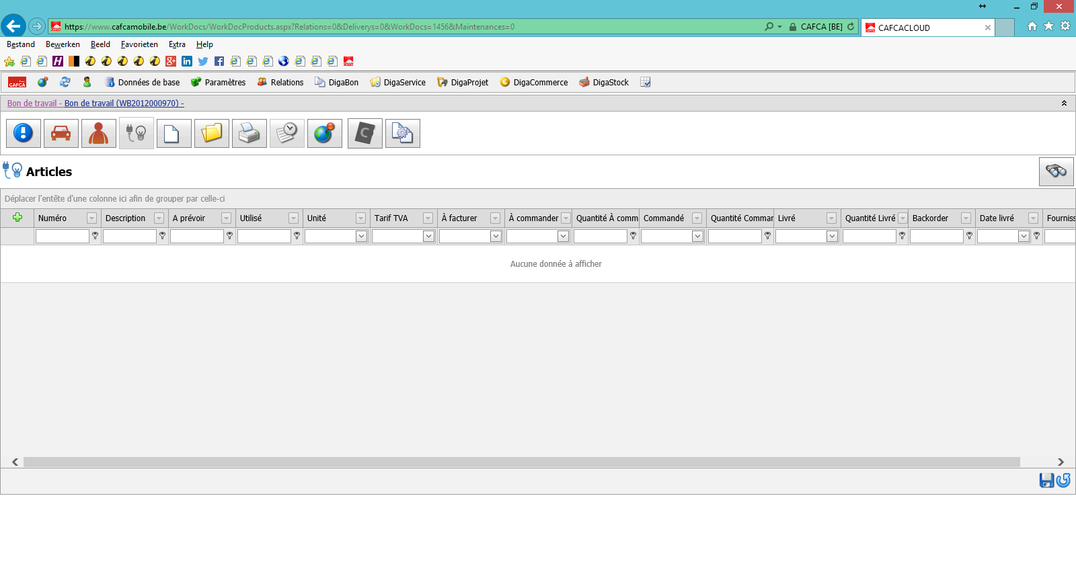The width and height of the screenshot is (1076, 578).
Task: Open the Numéro column filter menu
Action: (x=91, y=218)
